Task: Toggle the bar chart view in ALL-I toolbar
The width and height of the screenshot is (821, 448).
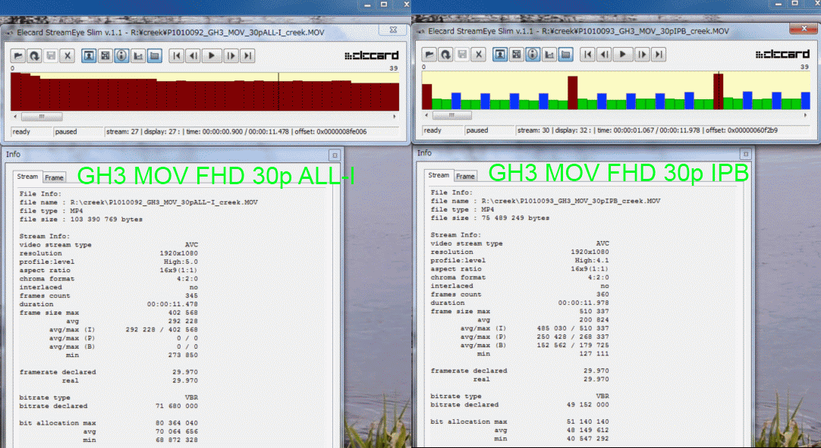Action: [x=138, y=55]
